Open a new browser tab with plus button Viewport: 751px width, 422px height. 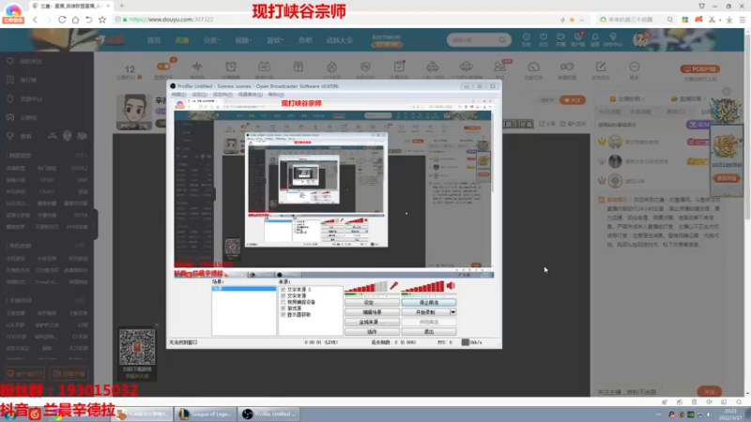[122, 6]
